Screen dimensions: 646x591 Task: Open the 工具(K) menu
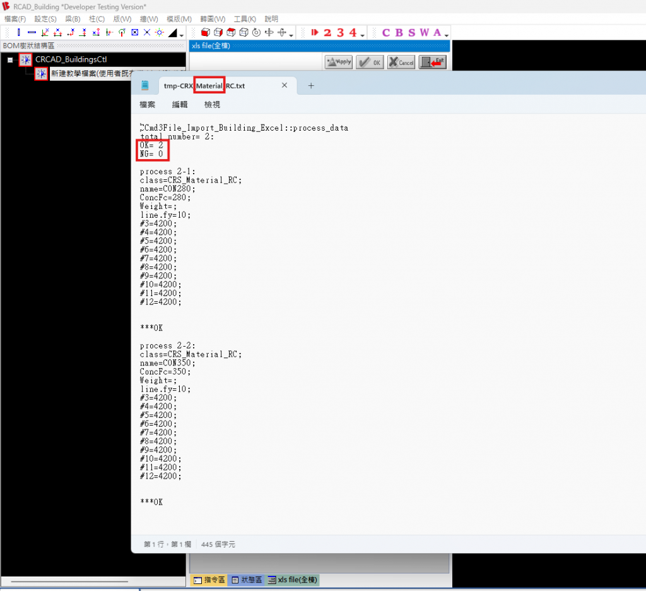[x=245, y=19]
